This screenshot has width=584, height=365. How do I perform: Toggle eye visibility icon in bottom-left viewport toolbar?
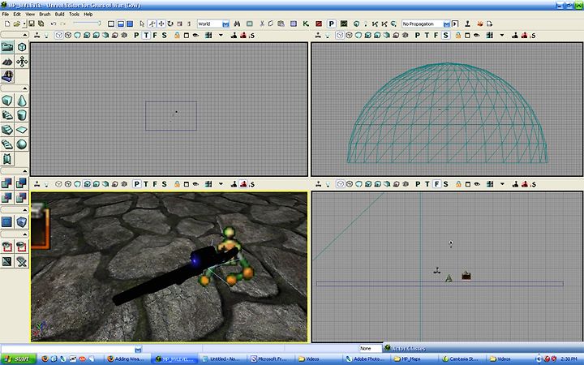point(195,184)
